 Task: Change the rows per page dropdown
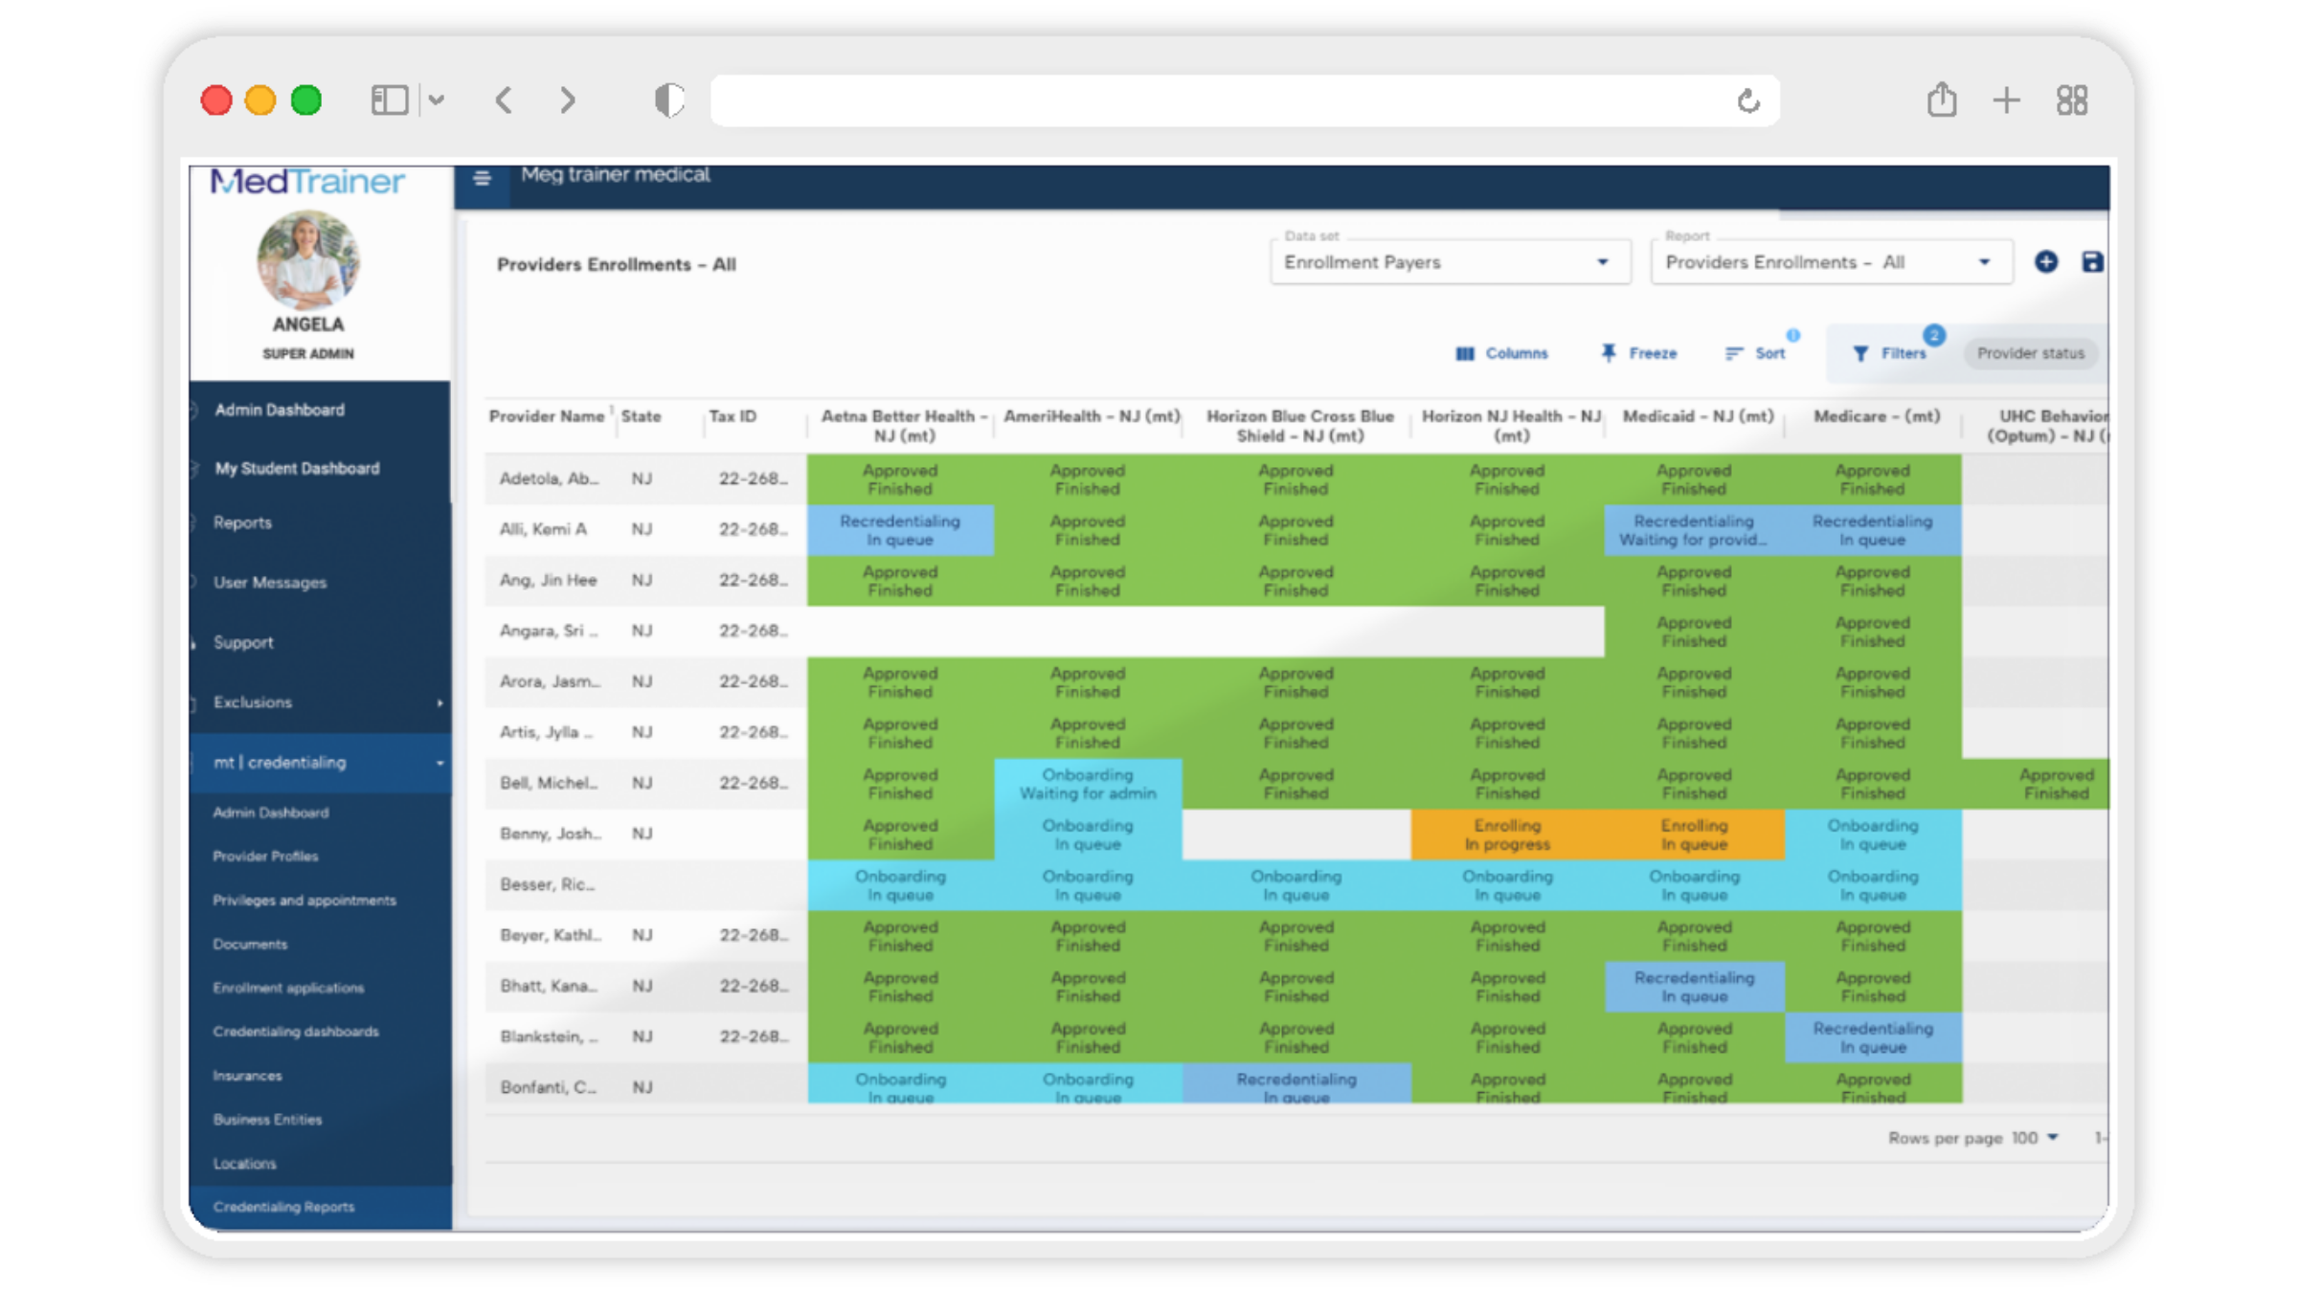(x=2035, y=1138)
